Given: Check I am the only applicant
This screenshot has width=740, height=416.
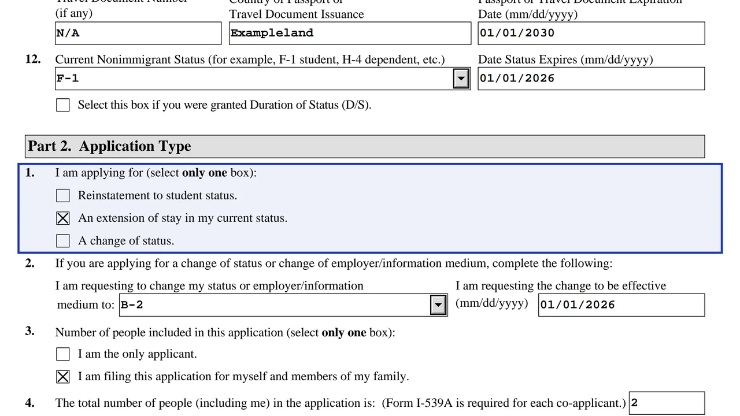Looking at the screenshot, I should [x=63, y=354].
